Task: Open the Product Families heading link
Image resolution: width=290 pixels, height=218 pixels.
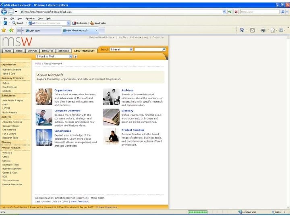Action: (133, 130)
